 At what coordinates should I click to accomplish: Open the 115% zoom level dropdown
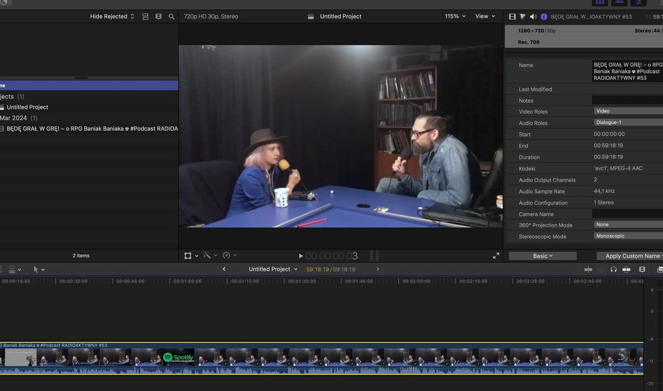coord(454,17)
